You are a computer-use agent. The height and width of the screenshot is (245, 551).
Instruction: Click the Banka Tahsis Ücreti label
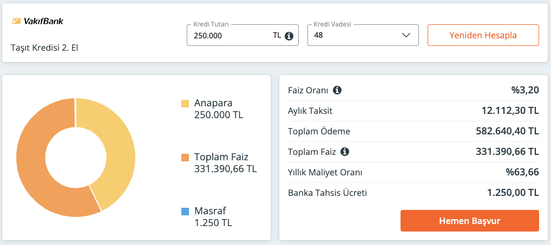[327, 193]
